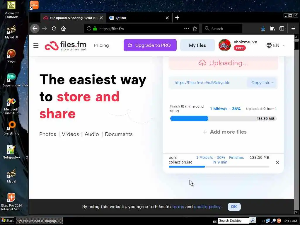Open My files
300x225 pixels.
coord(197,45)
